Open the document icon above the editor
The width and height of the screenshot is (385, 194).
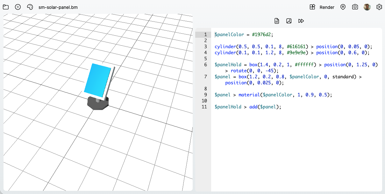click(x=276, y=21)
